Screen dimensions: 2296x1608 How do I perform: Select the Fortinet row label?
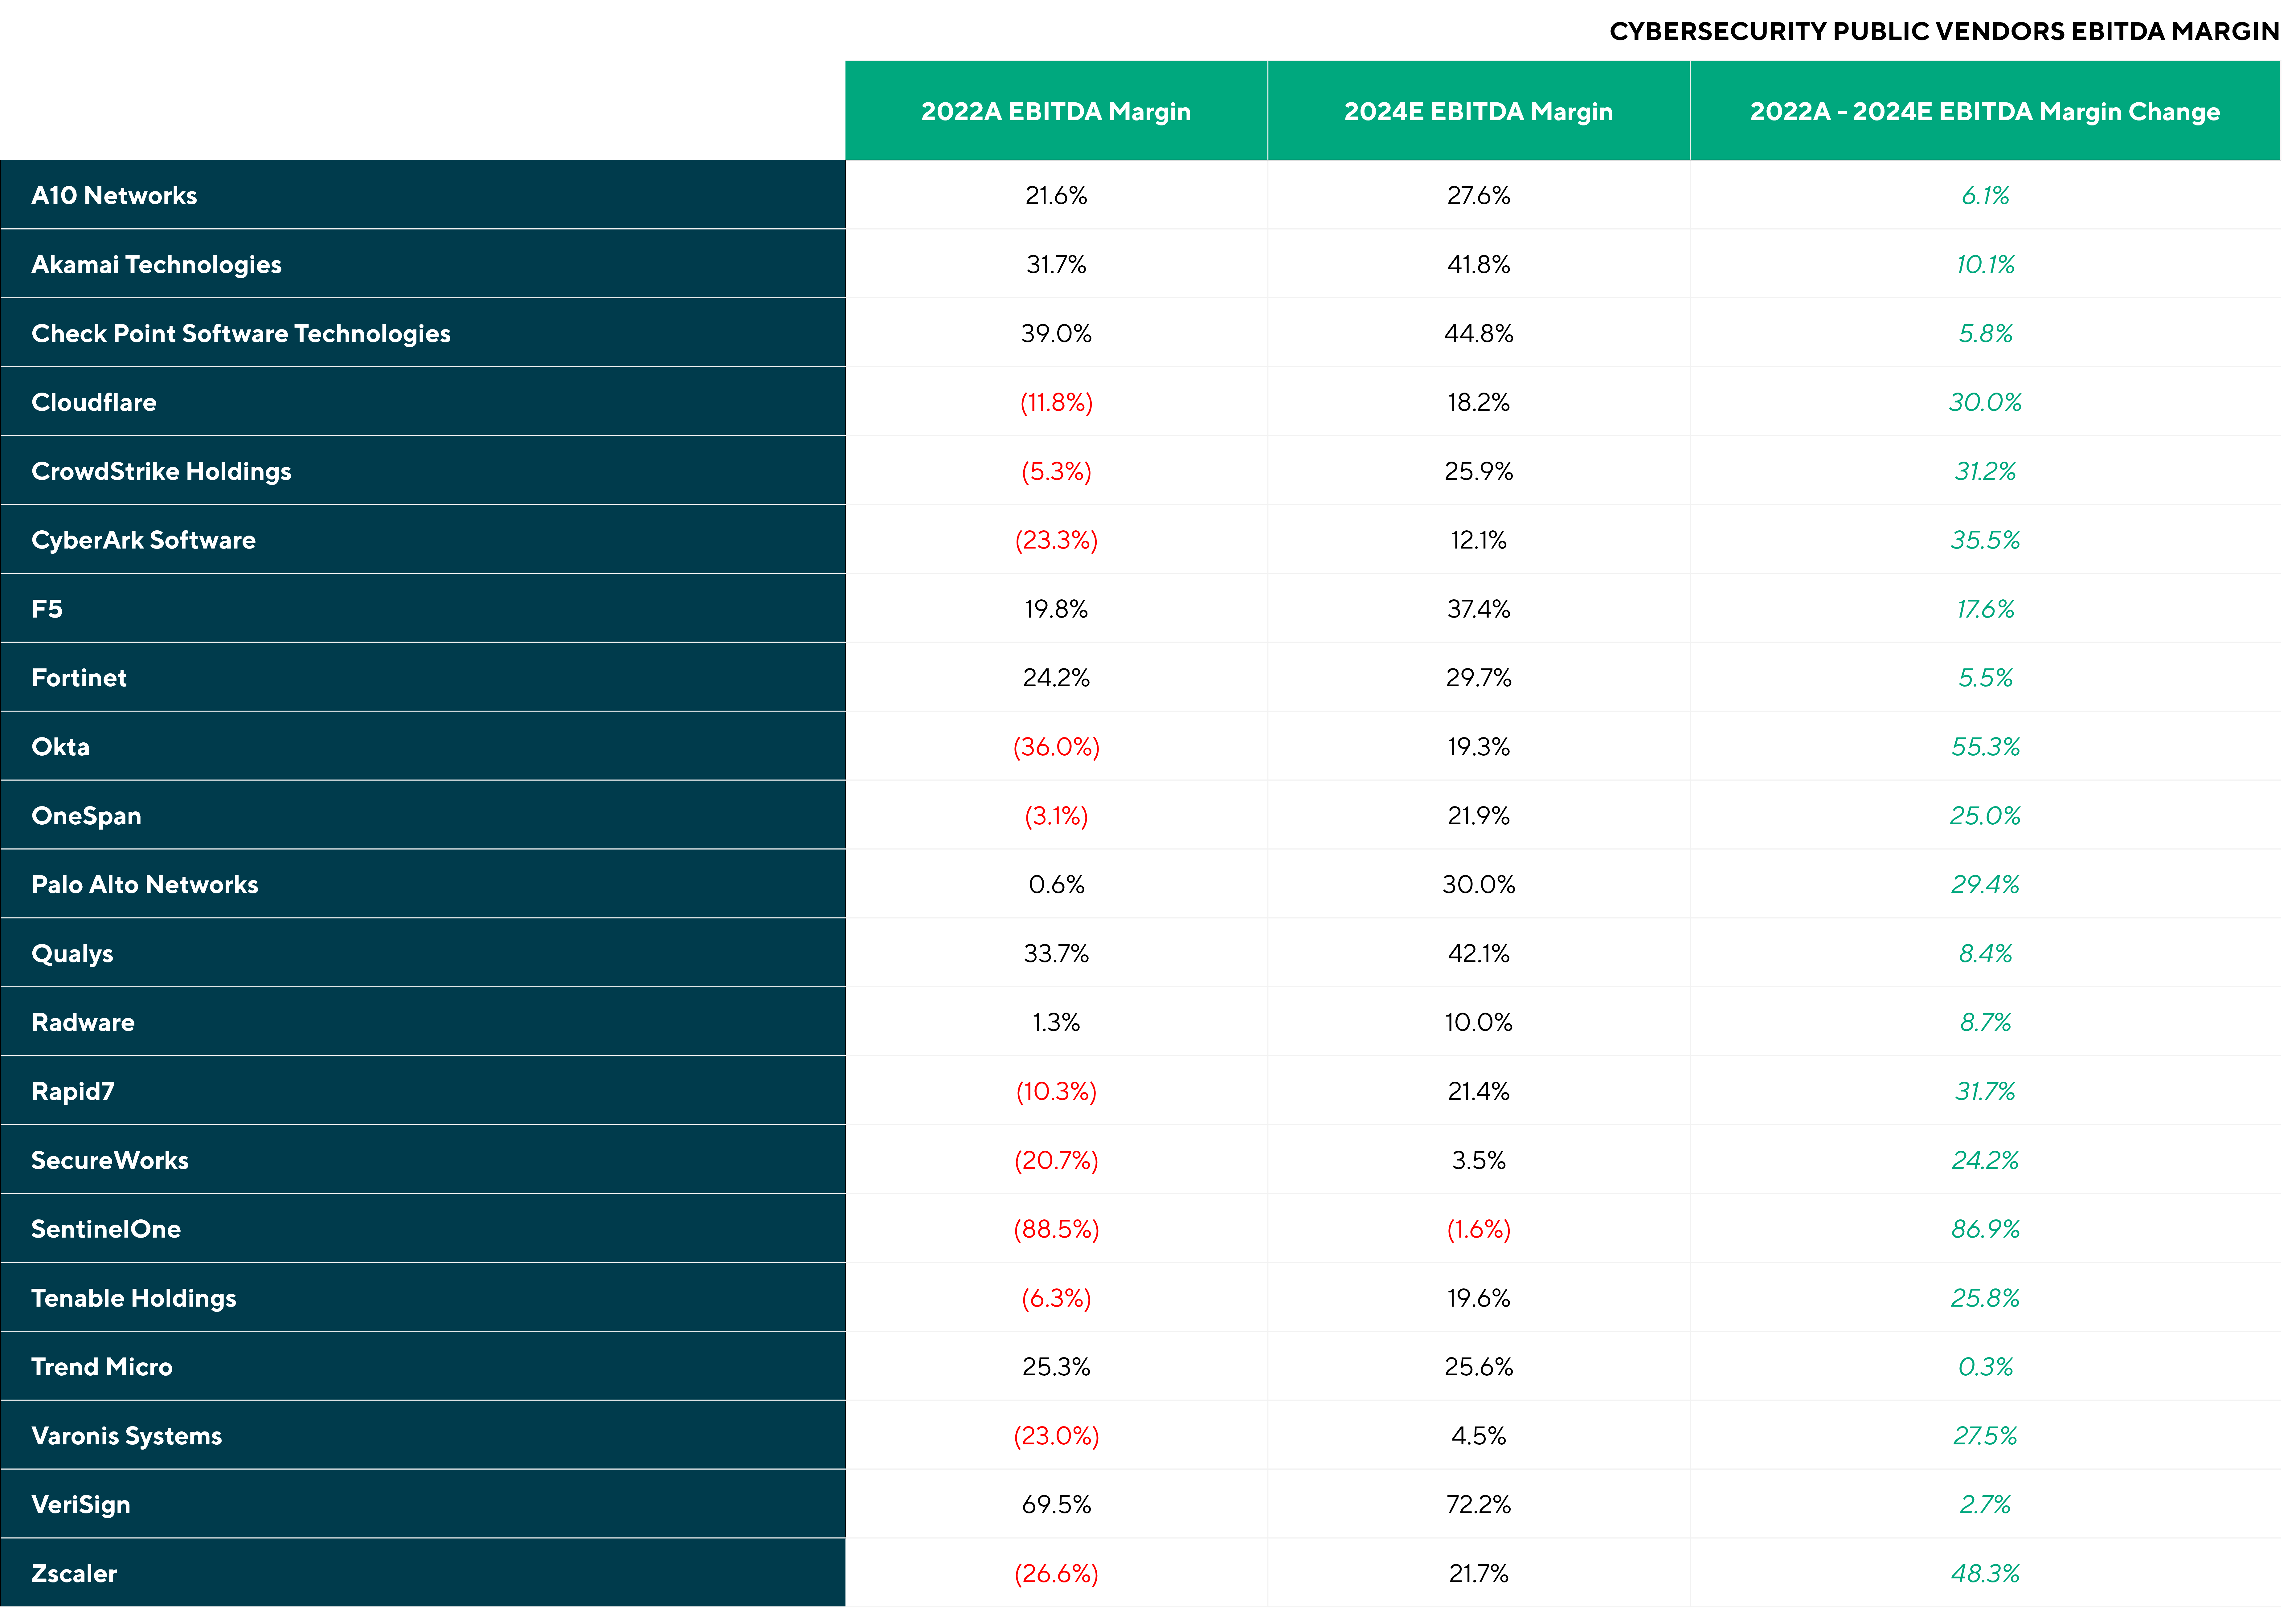click(x=79, y=678)
